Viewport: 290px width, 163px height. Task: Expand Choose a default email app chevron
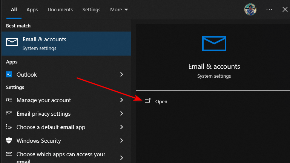(121, 127)
